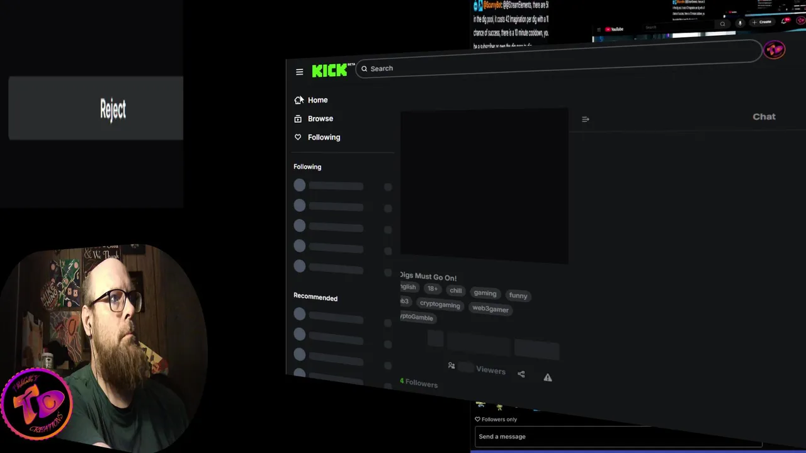Open Following in Kick sidebar
The image size is (806, 453).
click(x=323, y=137)
